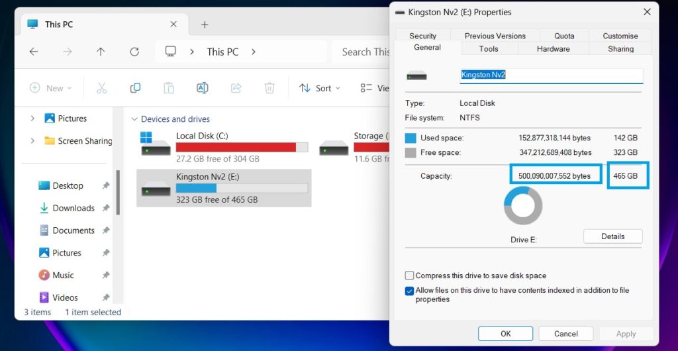Click the Rename icon in toolbar
The width and height of the screenshot is (678, 351).
point(203,88)
